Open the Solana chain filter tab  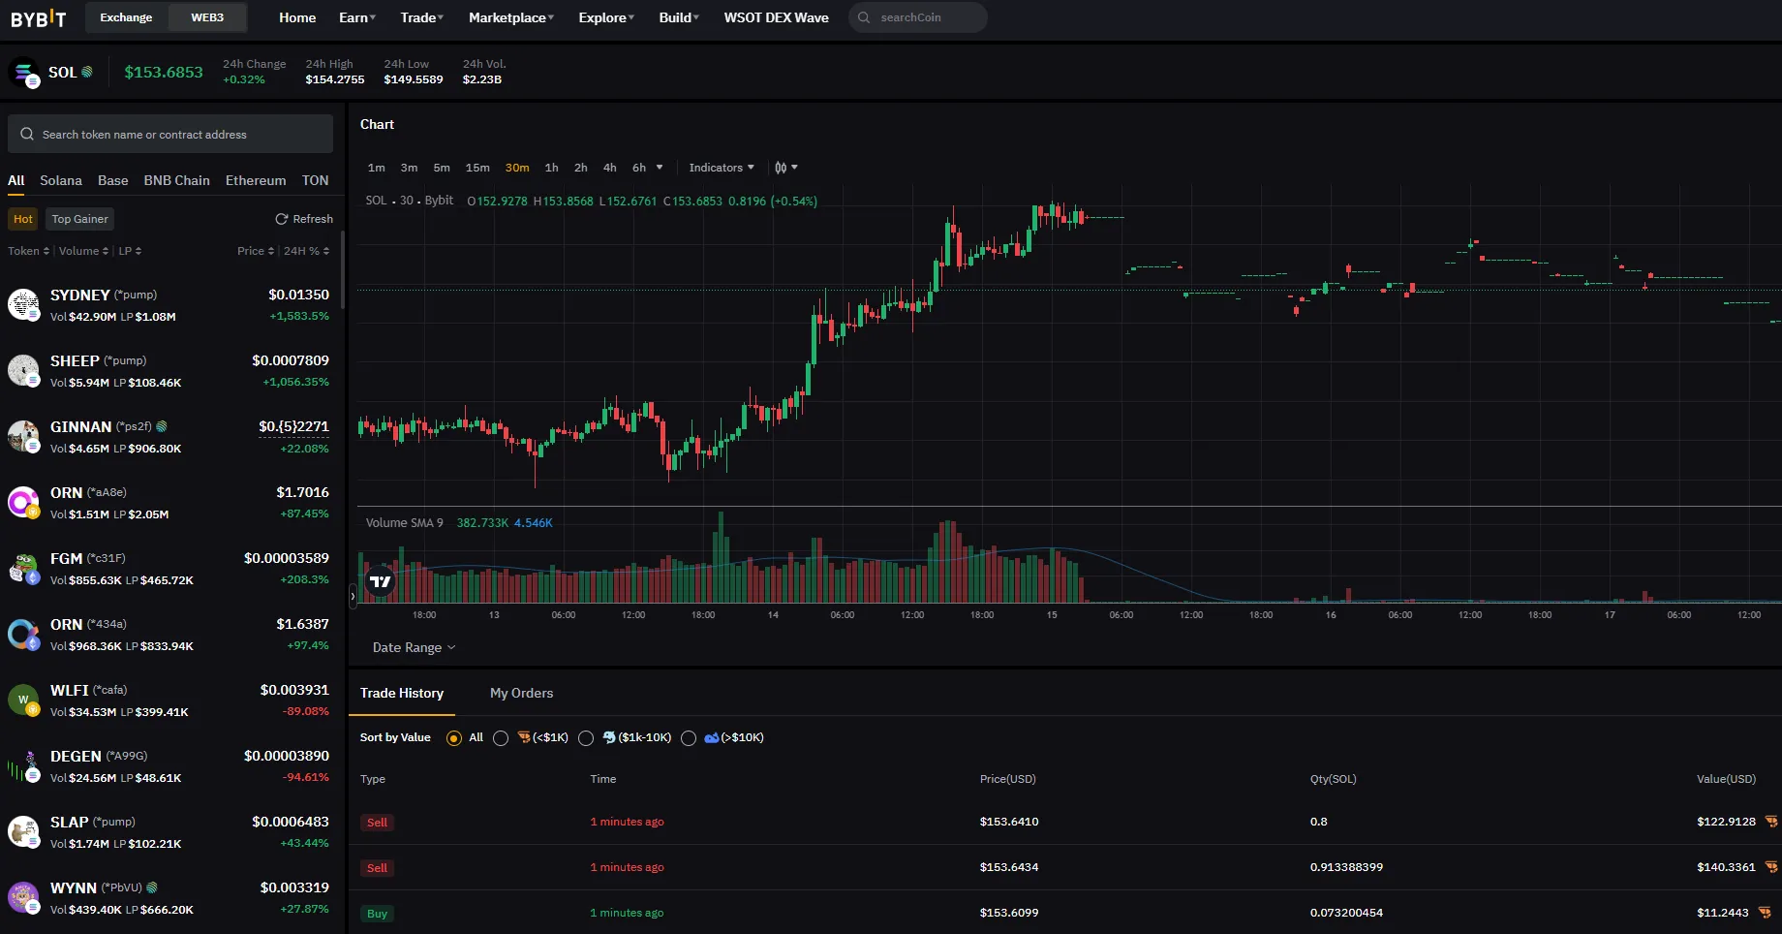(60, 180)
